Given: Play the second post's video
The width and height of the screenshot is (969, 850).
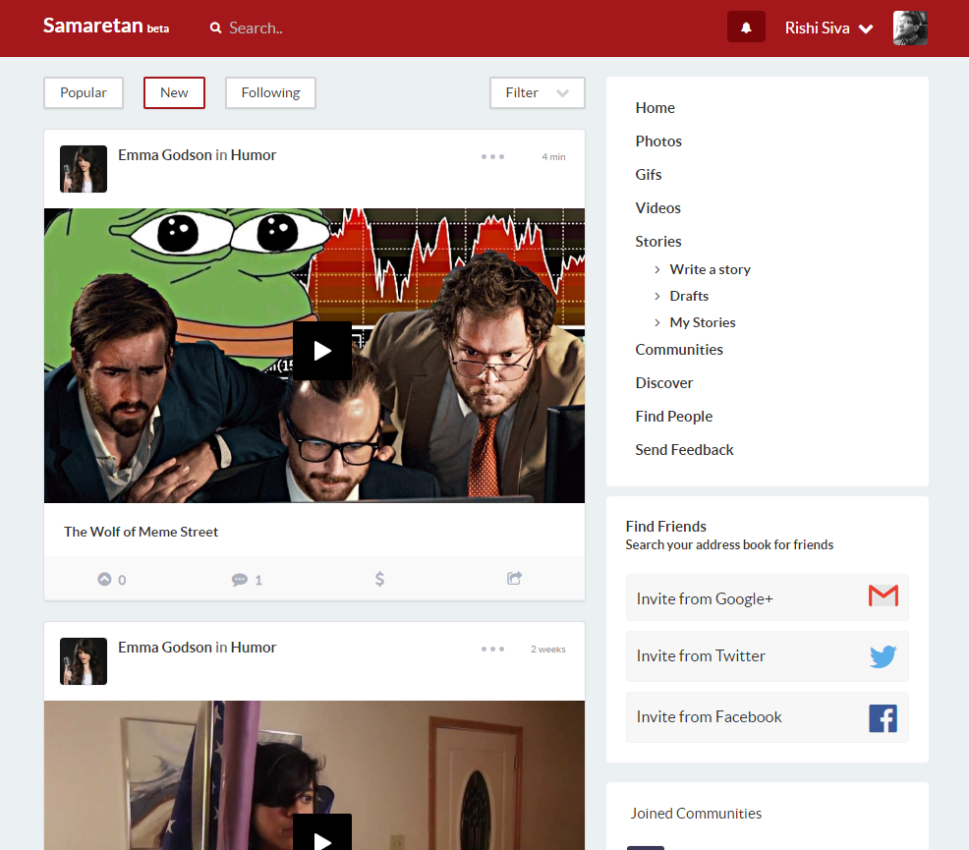Looking at the screenshot, I should [x=322, y=834].
